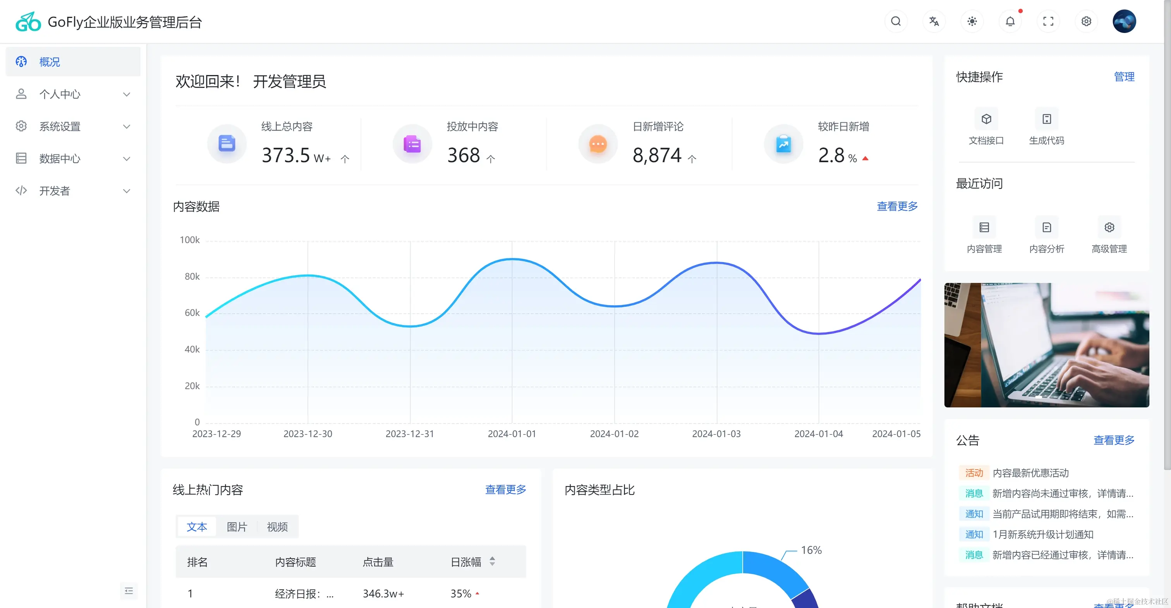Enter fullscreen mode via header icon
1171x608 pixels.
click(x=1048, y=21)
